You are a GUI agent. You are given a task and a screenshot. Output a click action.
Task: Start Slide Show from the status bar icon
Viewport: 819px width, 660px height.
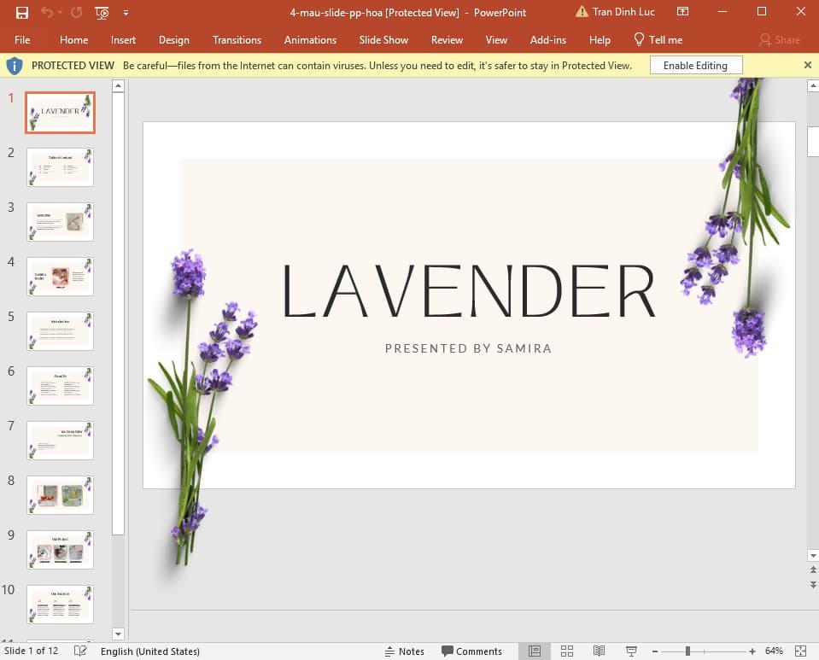[x=630, y=651]
